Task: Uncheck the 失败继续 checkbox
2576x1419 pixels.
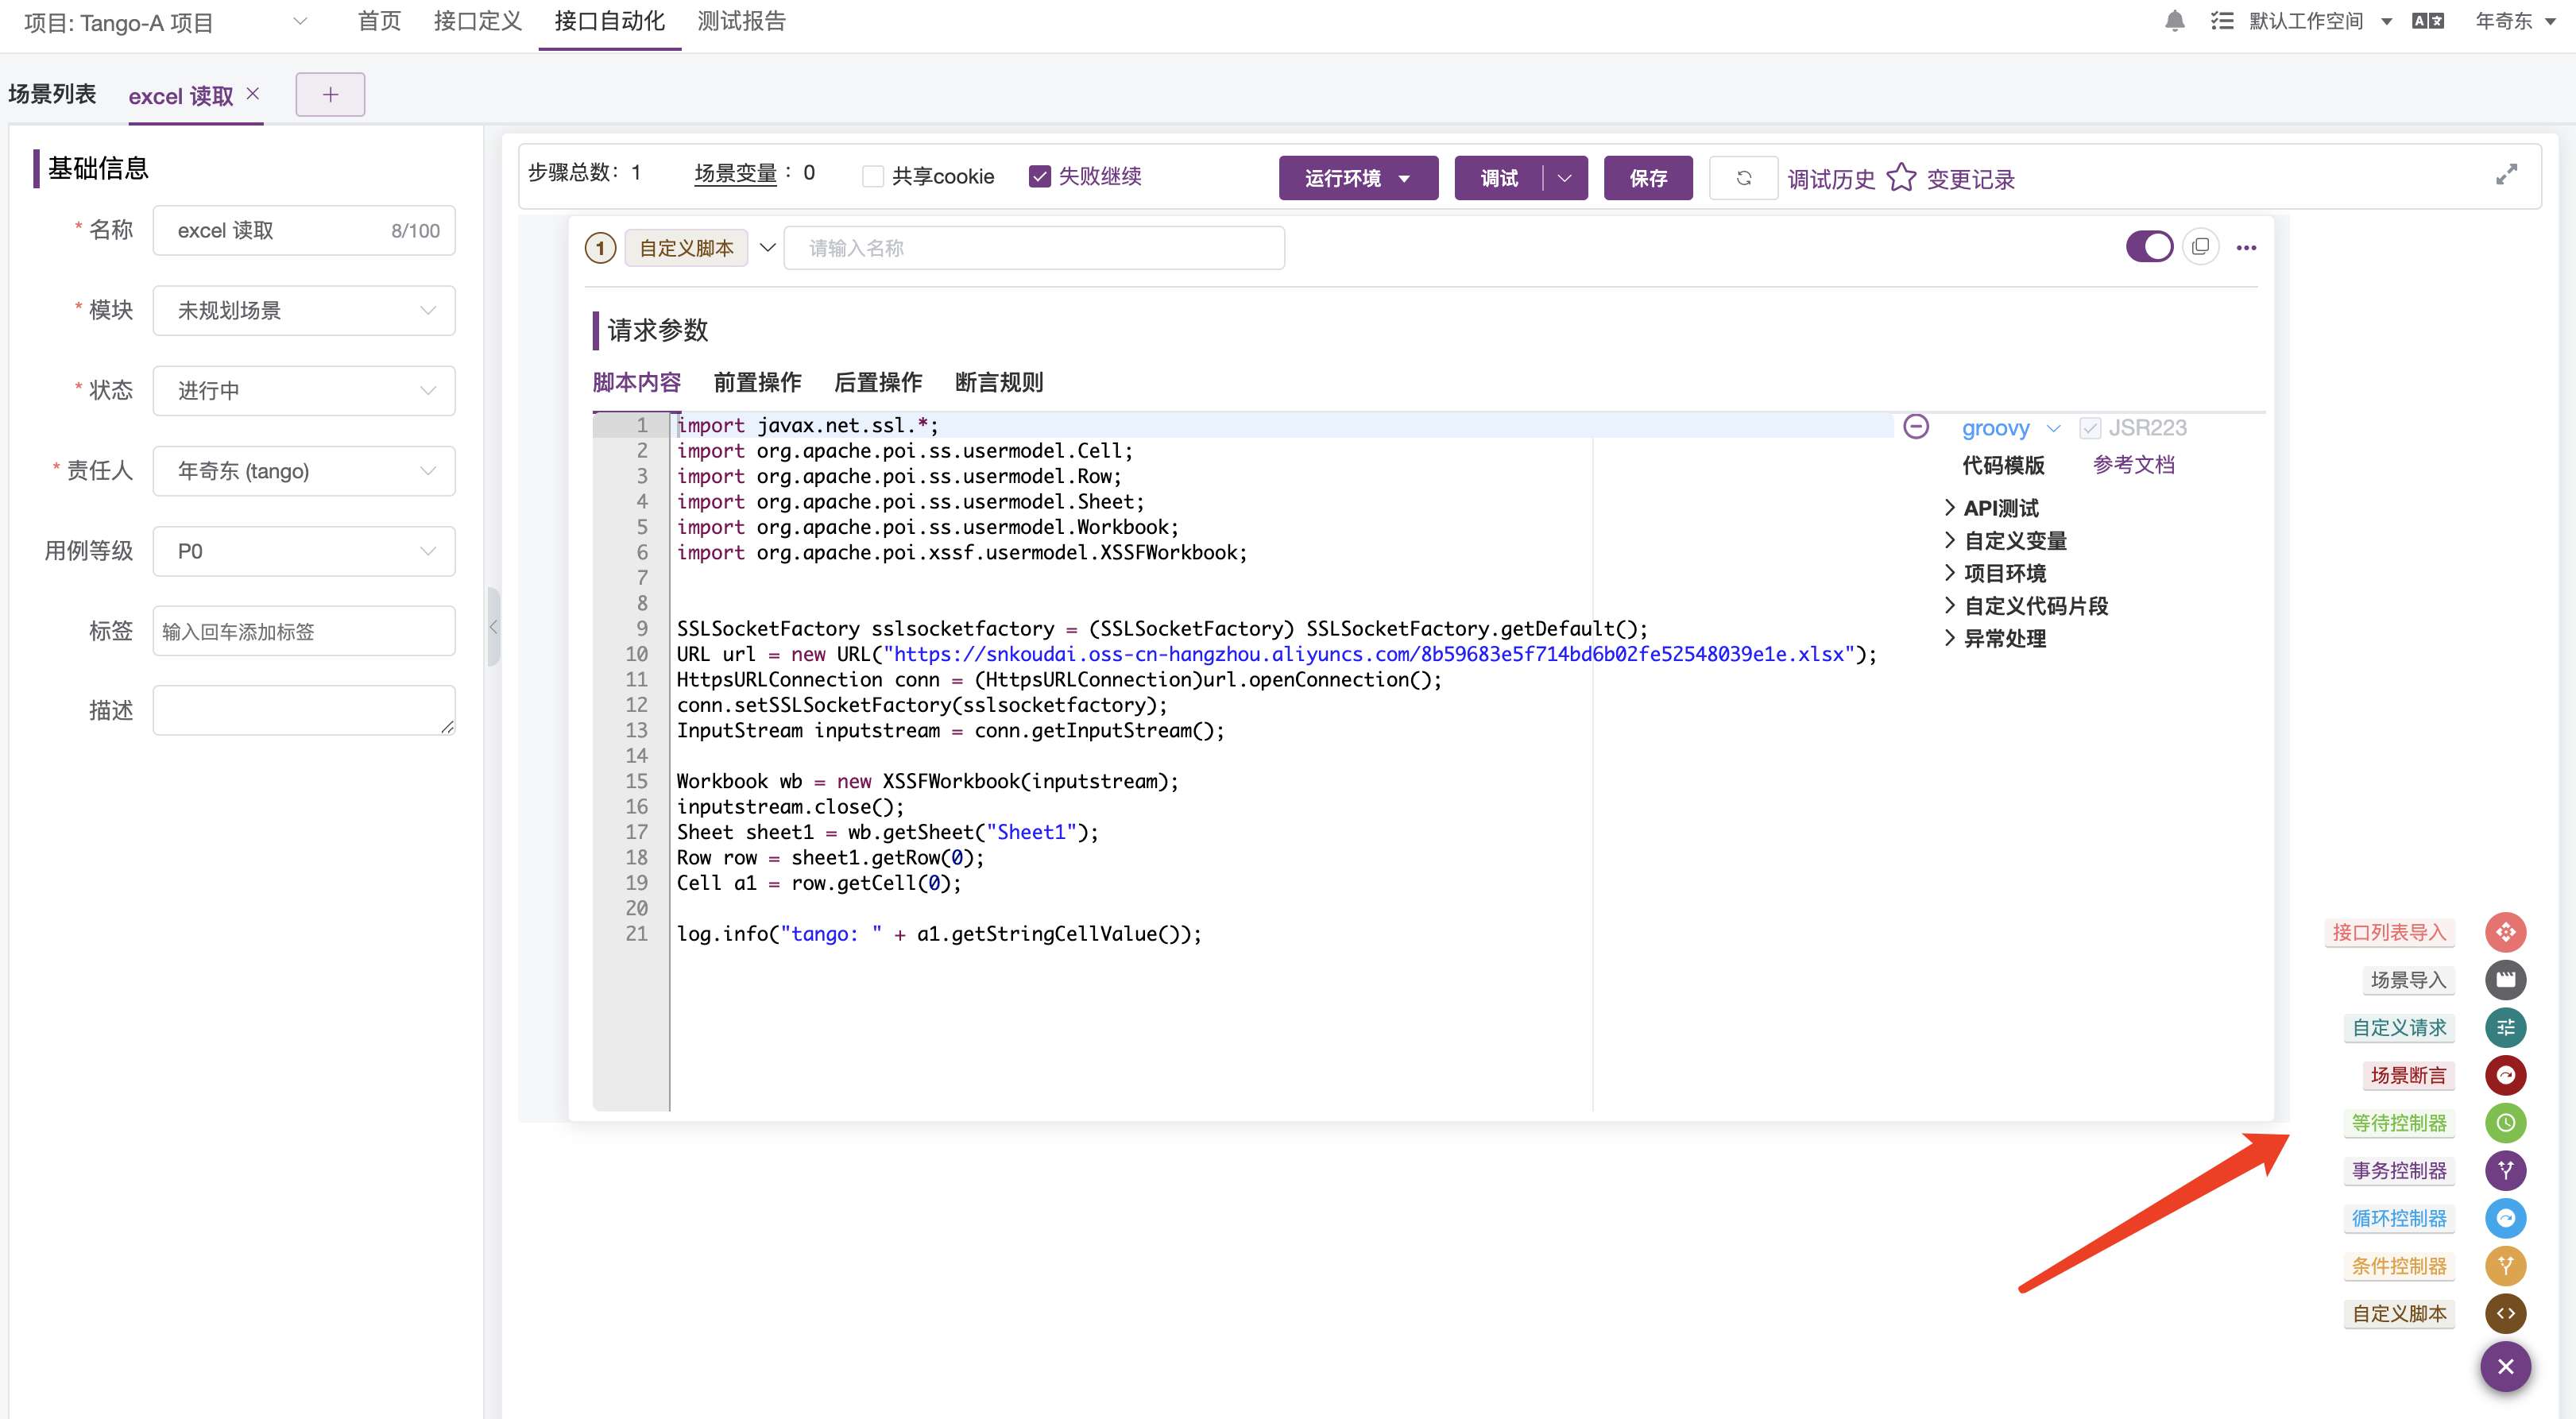Action: 1041,175
